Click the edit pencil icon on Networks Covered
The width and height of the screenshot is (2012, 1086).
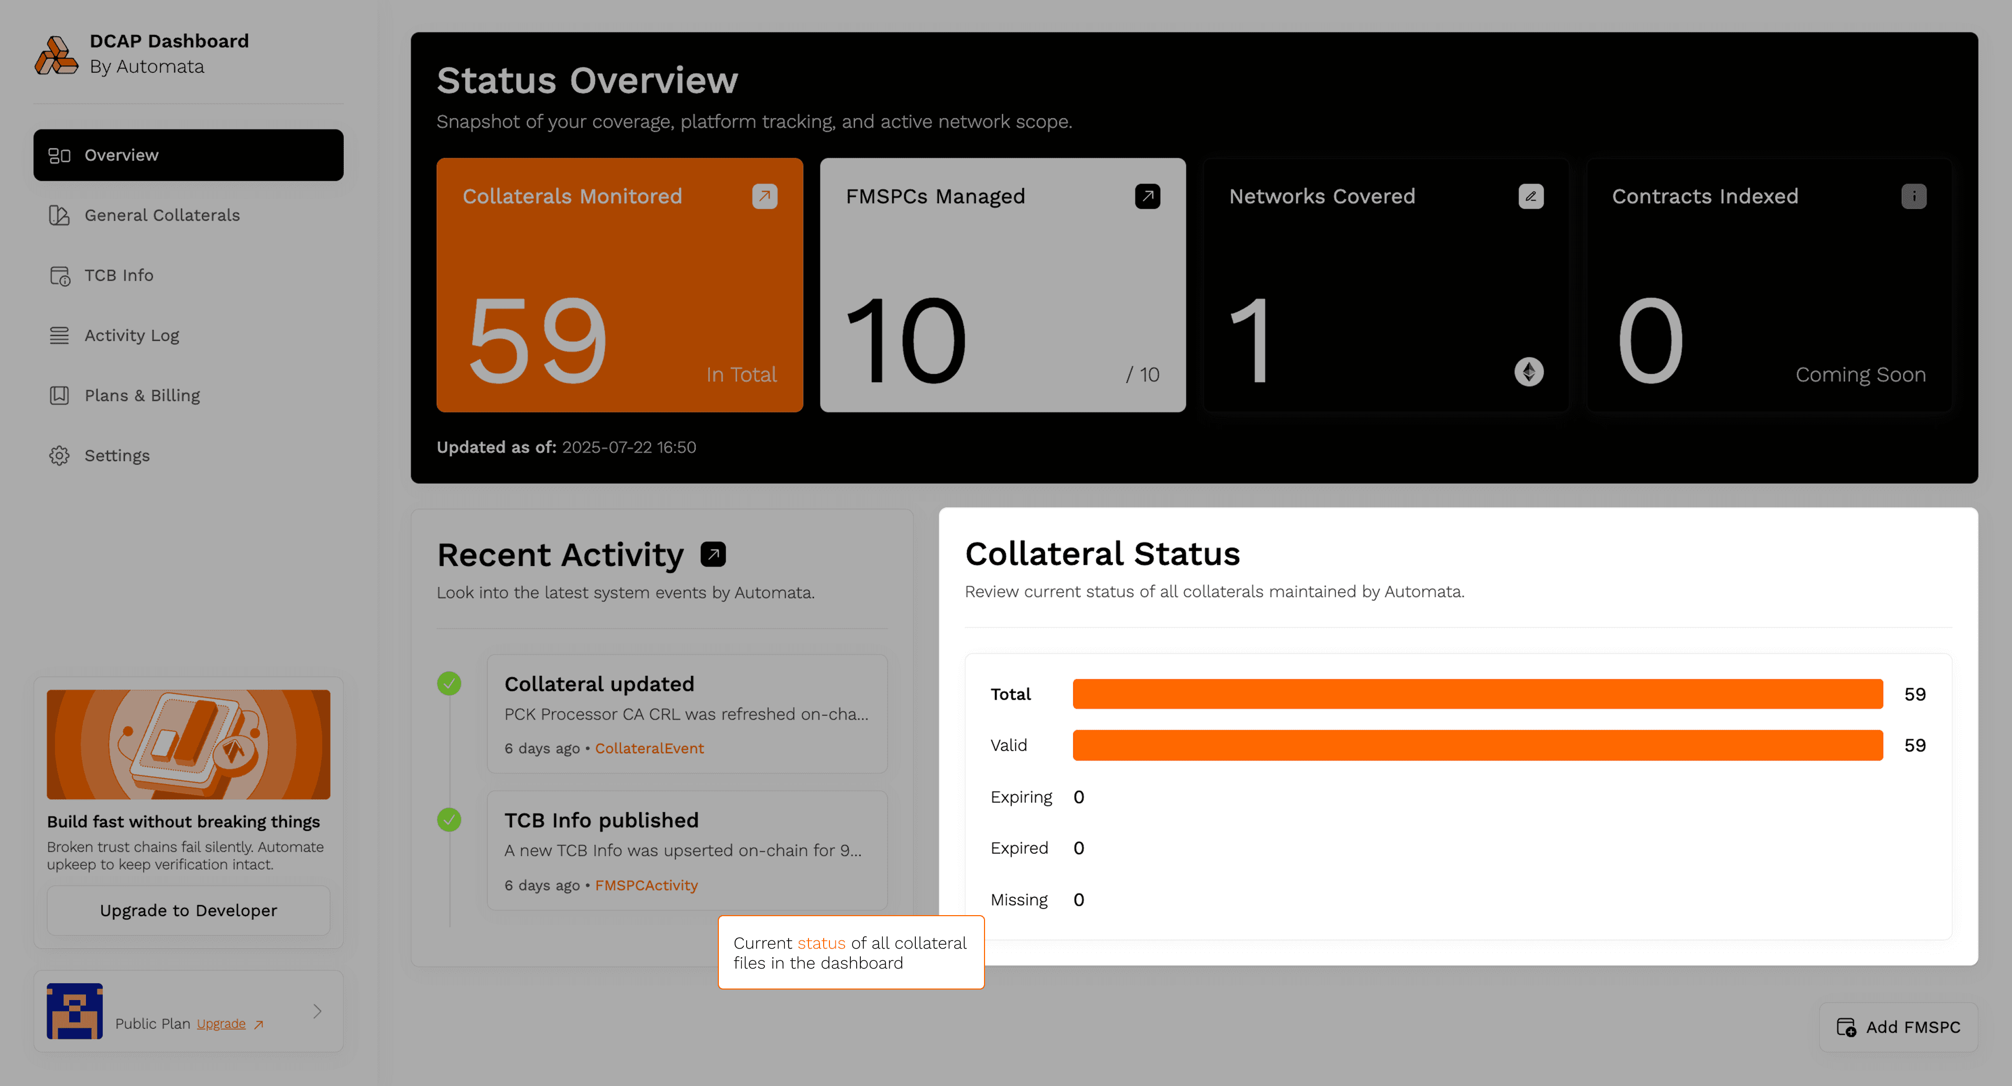coord(1531,196)
